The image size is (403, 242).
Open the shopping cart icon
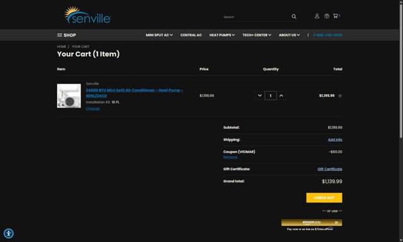[336, 16]
